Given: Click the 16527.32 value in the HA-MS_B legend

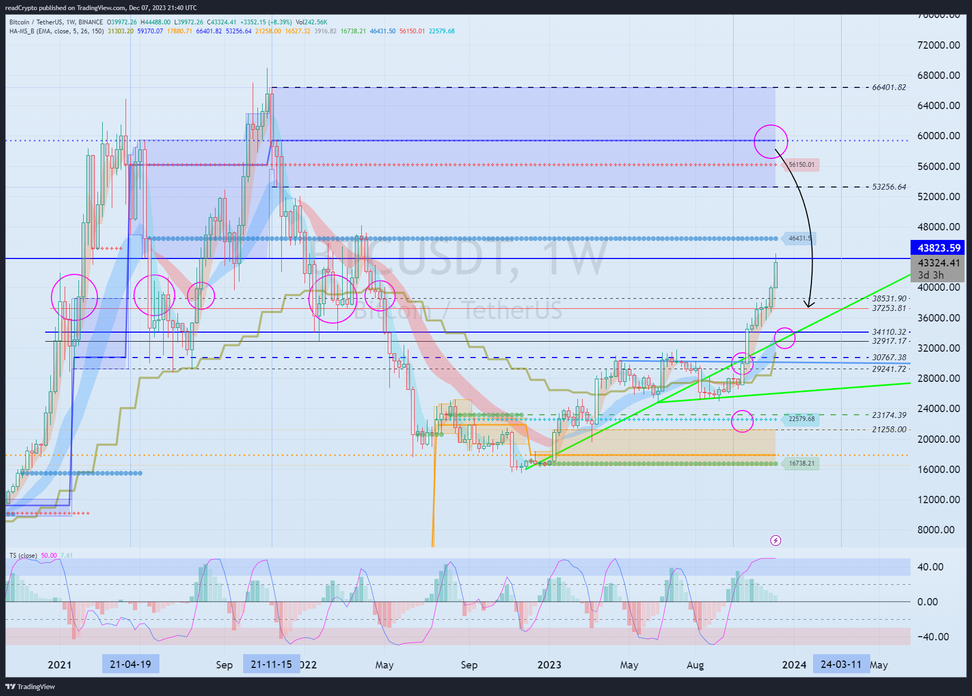Looking at the screenshot, I should 298,31.
